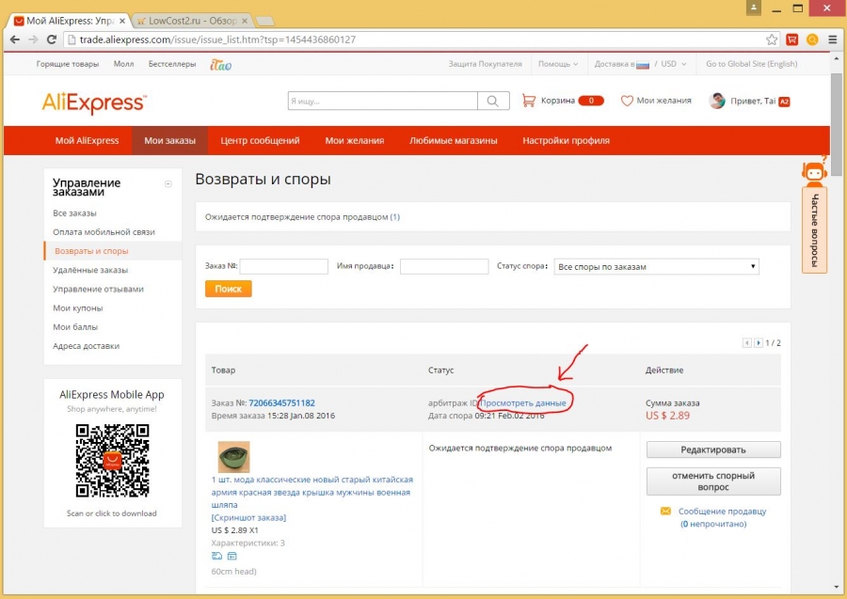Open the shopping cart Корзина icon
This screenshot has width=847, height=599.
point(529,101)
